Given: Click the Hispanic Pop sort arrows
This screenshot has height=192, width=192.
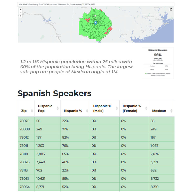Looking at the screenshot, I should [x=58, y=108].
